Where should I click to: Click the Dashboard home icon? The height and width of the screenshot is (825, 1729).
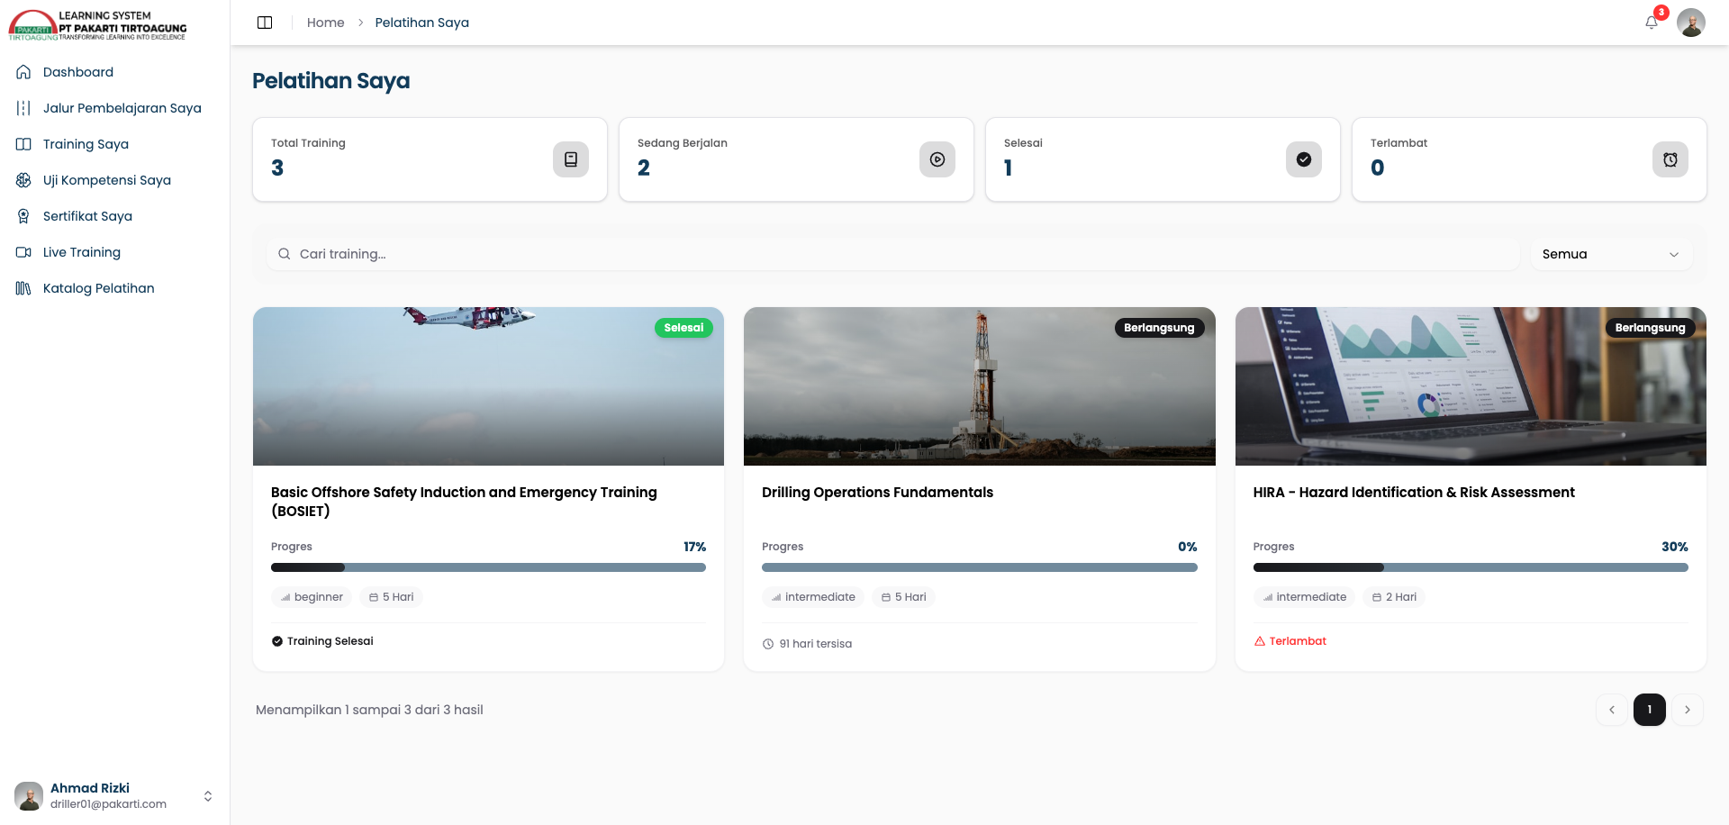point(23,72)
